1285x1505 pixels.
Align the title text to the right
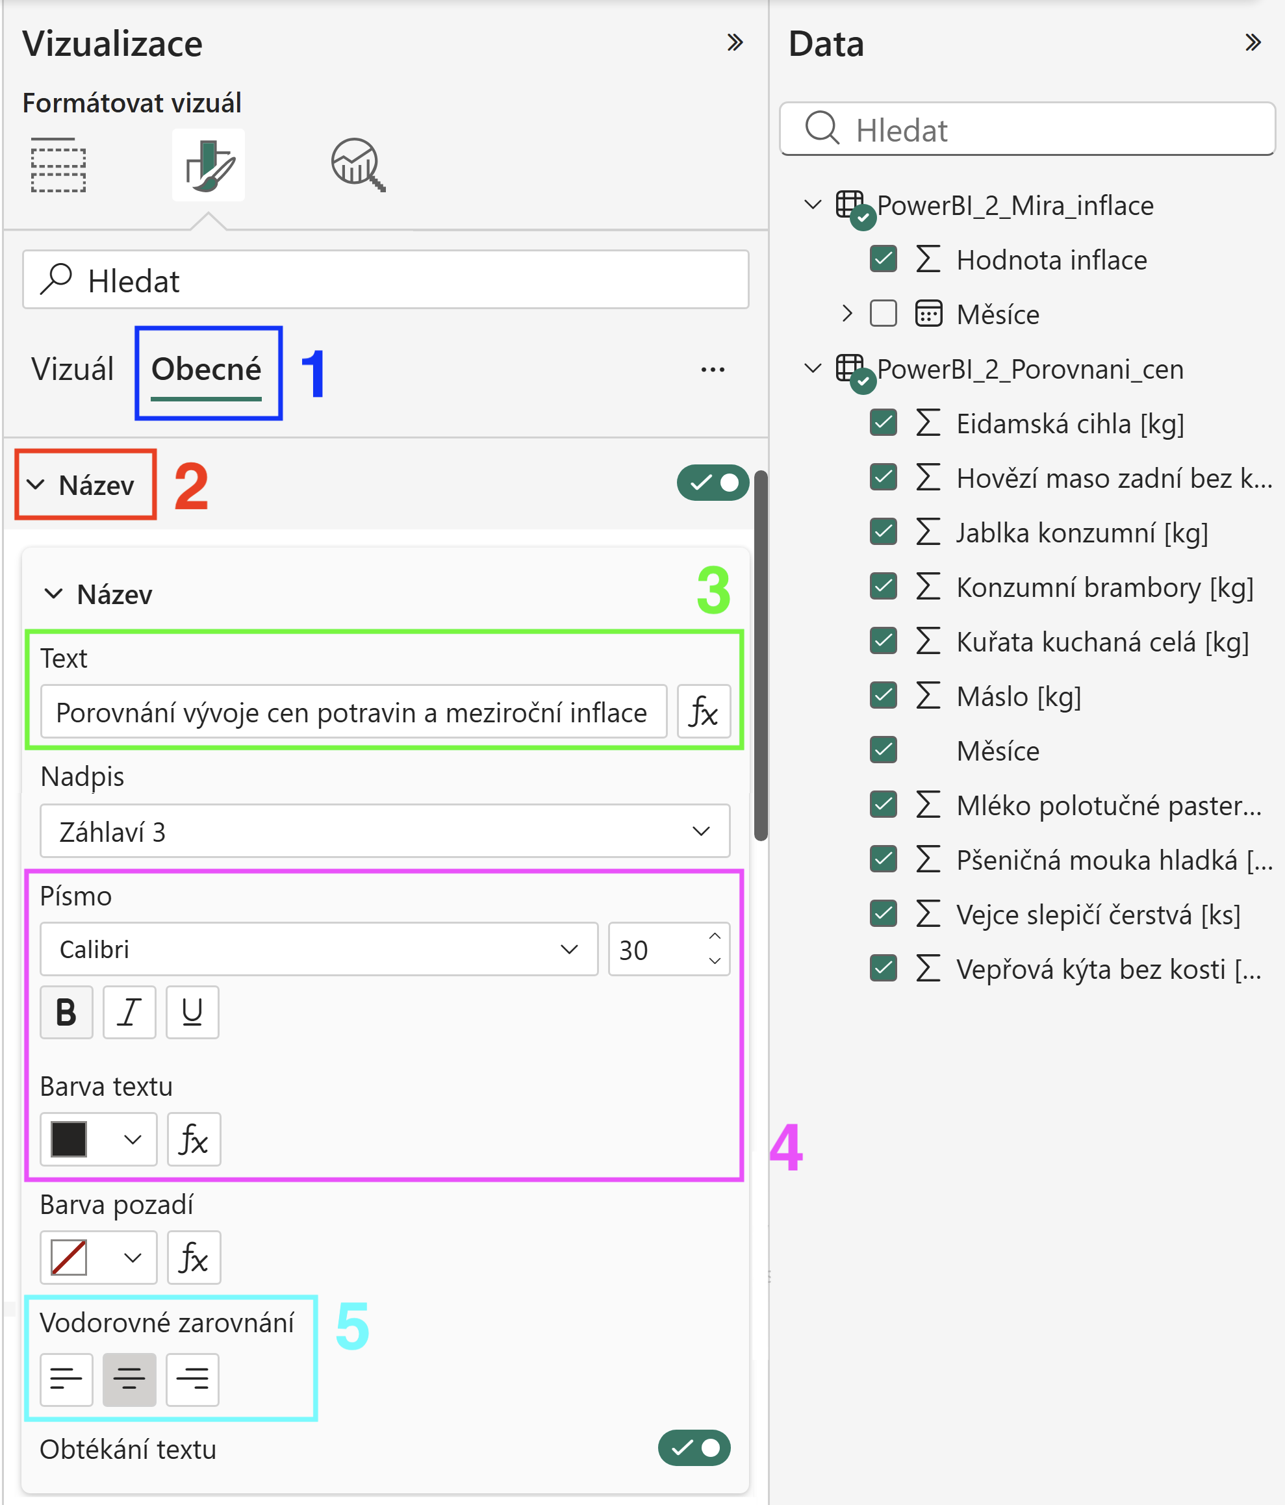click(x=192, y=1380)
